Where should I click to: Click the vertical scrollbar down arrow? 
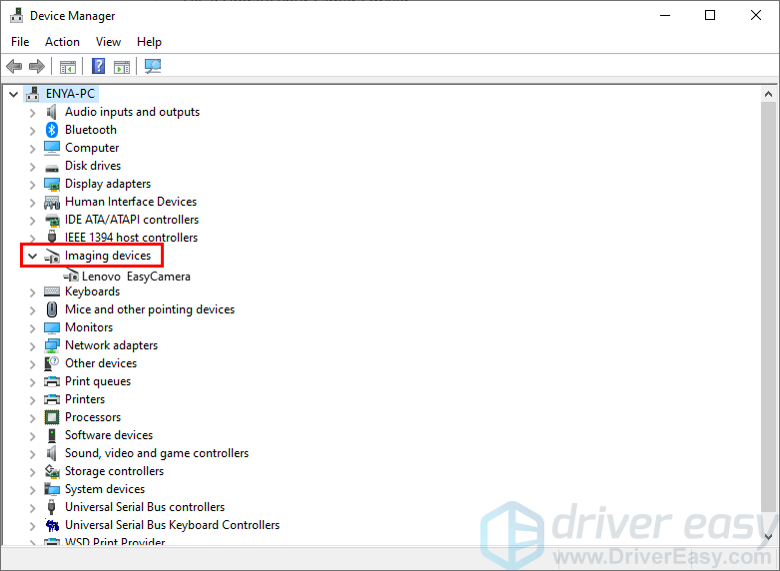click(769, 536)
